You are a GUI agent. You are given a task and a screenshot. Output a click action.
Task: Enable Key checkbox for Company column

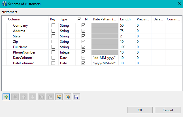(x=53, y=25)
